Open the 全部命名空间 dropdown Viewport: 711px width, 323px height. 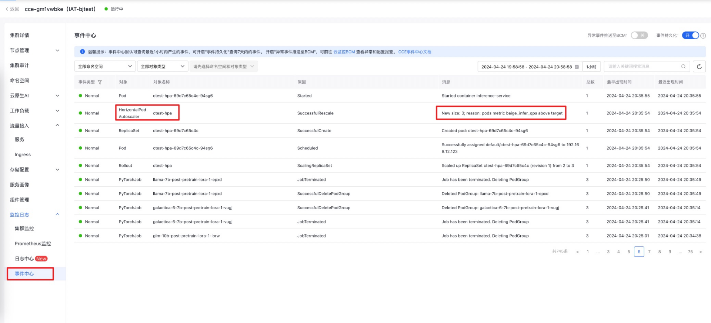click(105, 66)
